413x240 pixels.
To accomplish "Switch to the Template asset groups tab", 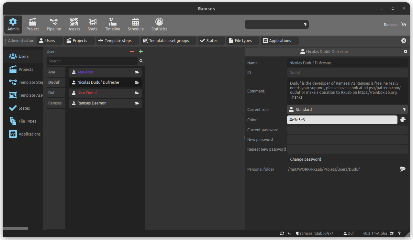I will point(168,40).
